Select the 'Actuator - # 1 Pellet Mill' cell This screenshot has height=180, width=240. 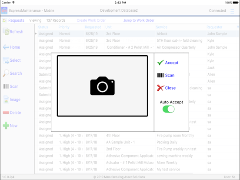[130, 163]
